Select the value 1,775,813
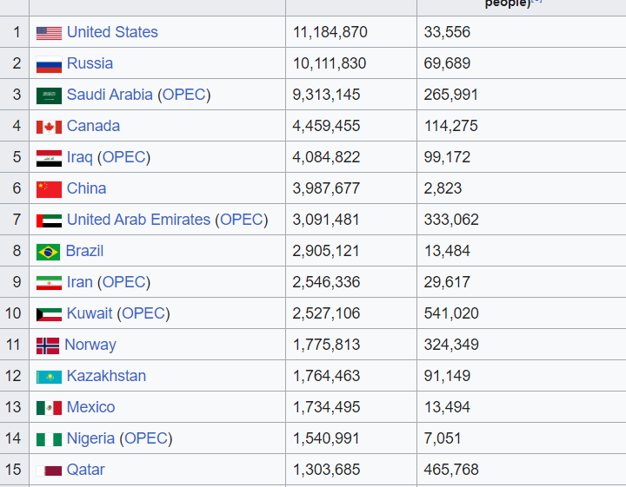The image size is (626, 487). [x=326, y=345]
